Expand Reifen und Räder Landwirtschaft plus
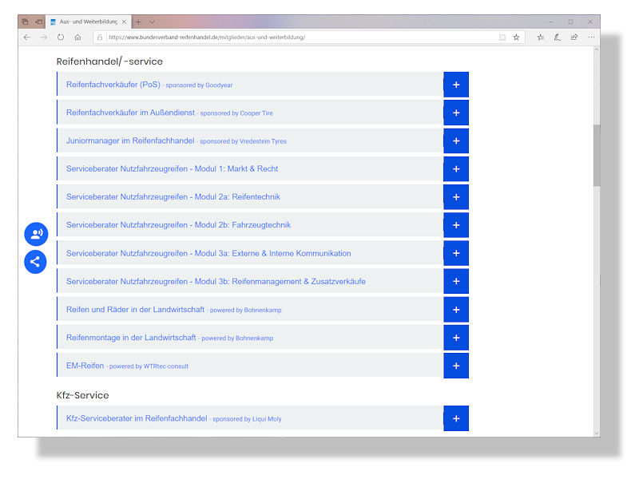Screen dimensions: 639x479 point(456,310)
